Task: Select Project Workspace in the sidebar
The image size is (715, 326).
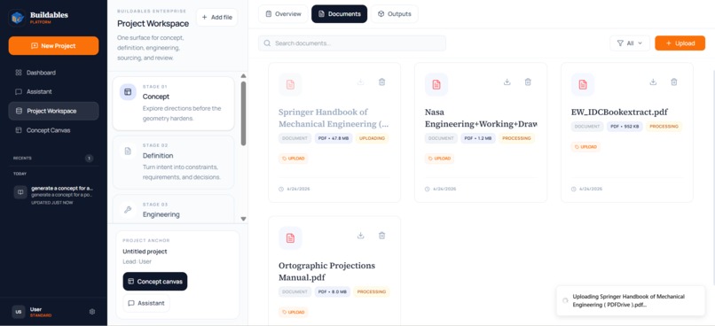Action: pos(53,111)
